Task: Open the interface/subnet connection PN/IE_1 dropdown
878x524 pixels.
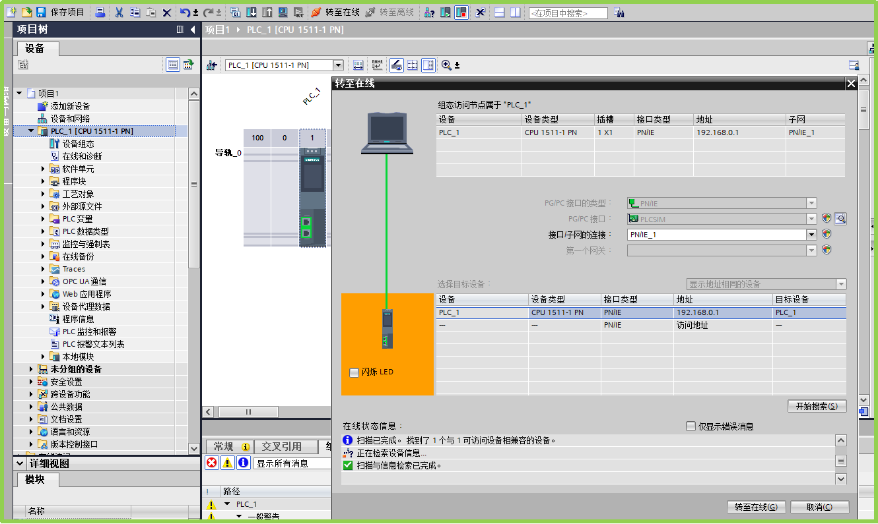Action: (811, 235)
